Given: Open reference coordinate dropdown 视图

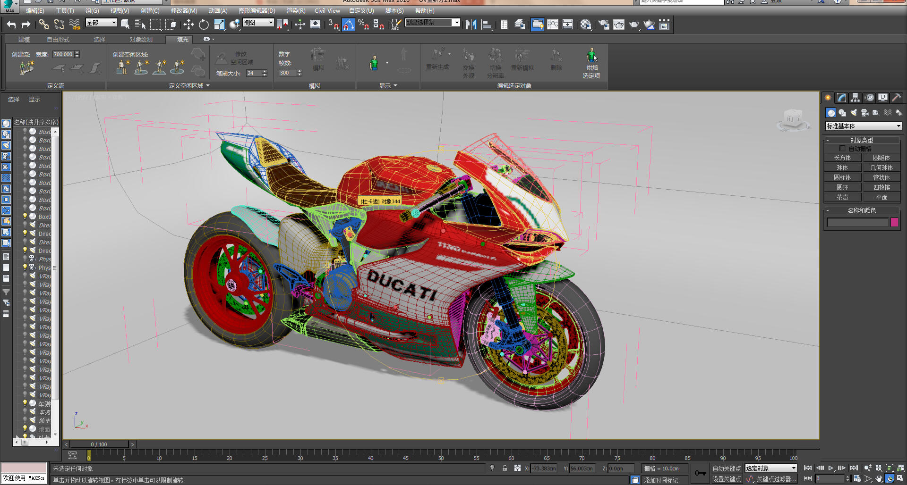Looking at the screenshot, I should pos(258,23).
